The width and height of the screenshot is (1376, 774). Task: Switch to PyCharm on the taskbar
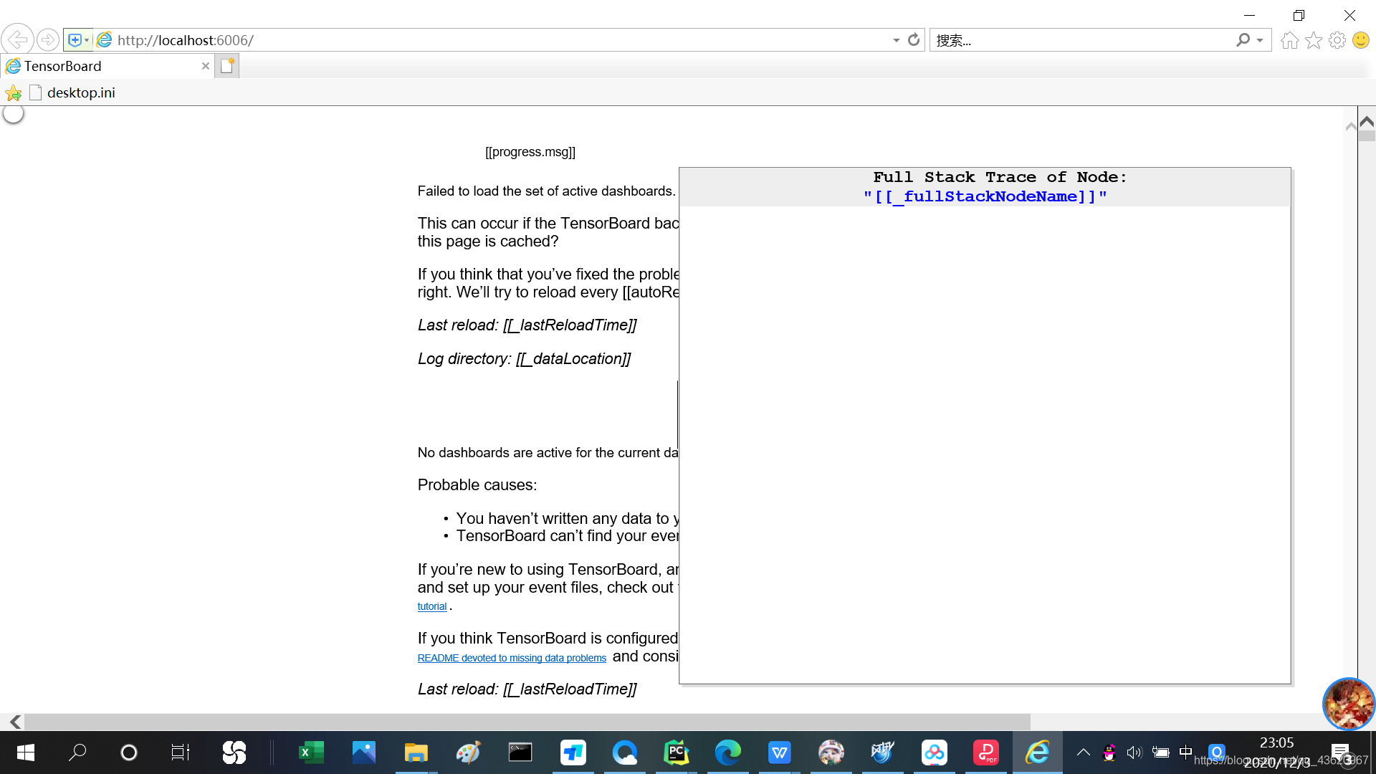tap(677, 752)
